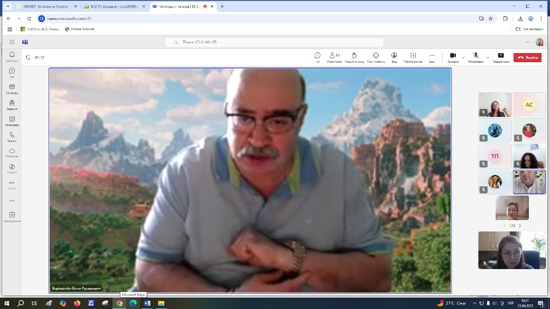Screen dimensions: 550x309
Task: Open the More actions menu in meeting toolbar
Action: pos(432,56)
